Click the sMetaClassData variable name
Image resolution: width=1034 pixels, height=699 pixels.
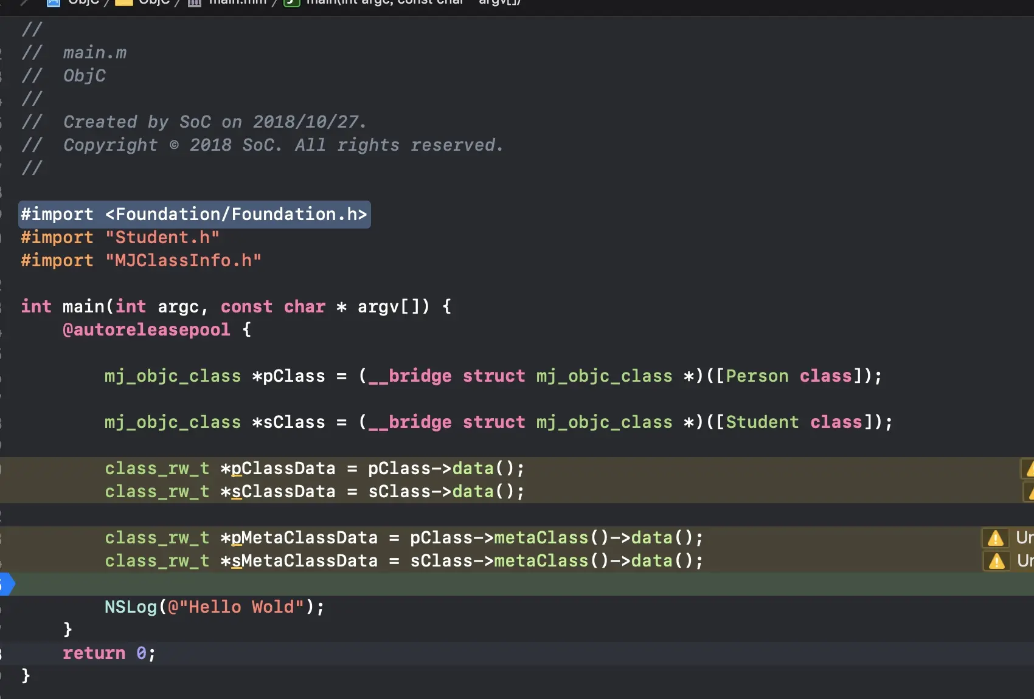coord(304,561)
